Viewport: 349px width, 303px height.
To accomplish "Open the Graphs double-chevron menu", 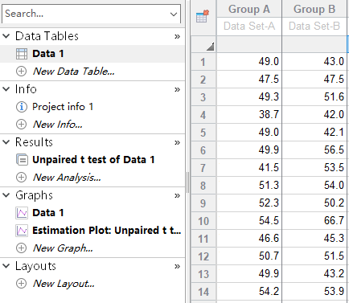I will 177,195.
